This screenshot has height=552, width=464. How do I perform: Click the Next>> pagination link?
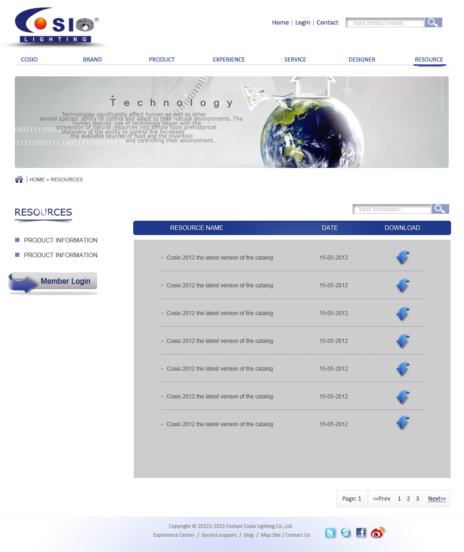coord(437,499)
